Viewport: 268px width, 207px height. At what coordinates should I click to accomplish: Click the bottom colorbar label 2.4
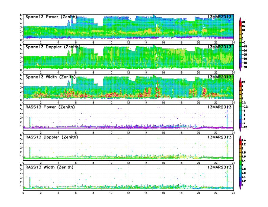244,140
